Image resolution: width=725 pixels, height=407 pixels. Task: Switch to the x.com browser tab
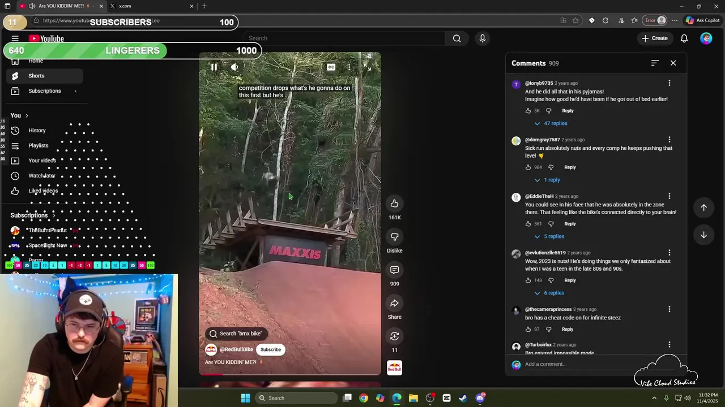(150, 6)
